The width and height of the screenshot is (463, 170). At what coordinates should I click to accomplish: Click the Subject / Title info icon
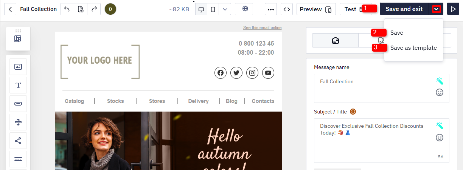click(353, 112)
